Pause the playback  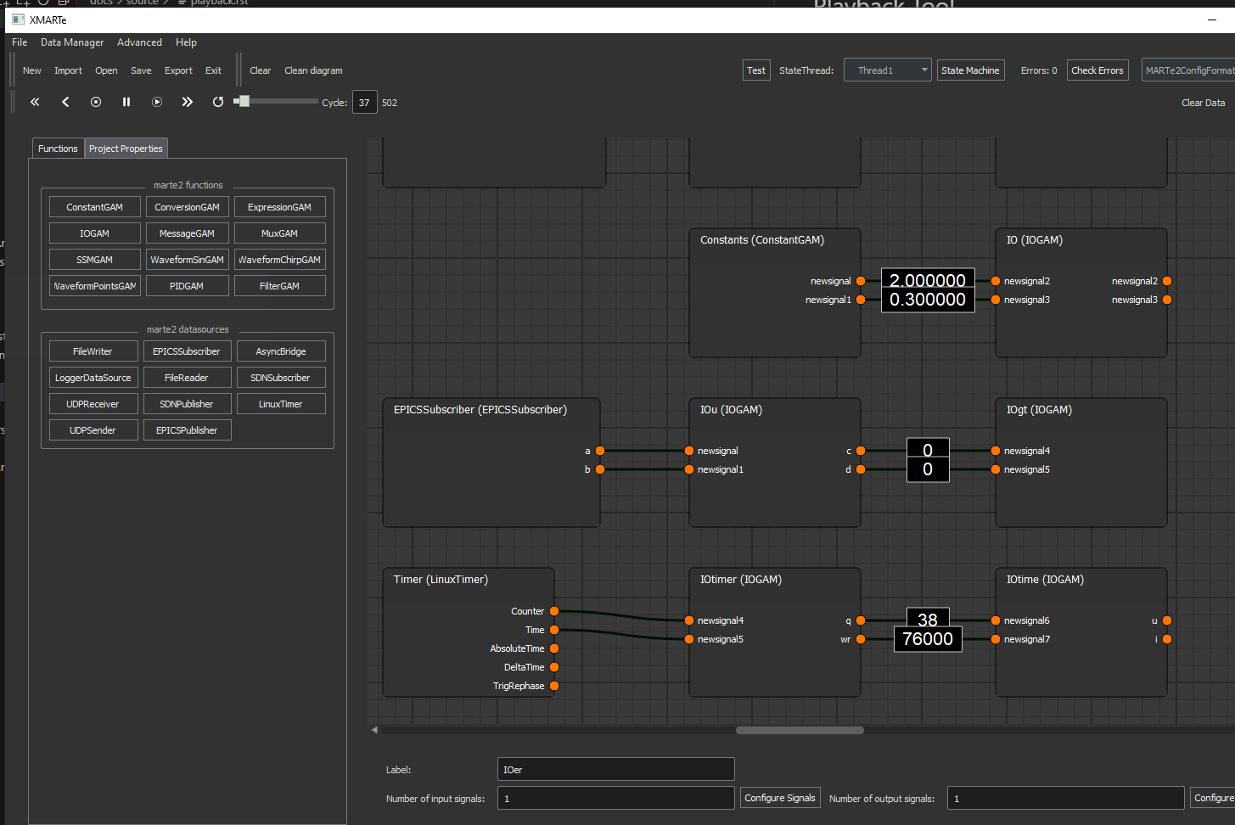(126, 102)
